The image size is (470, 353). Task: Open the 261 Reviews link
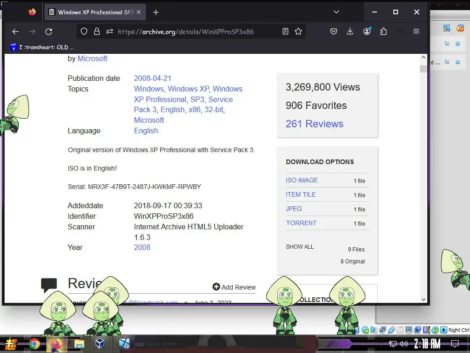tap(314, 124)
